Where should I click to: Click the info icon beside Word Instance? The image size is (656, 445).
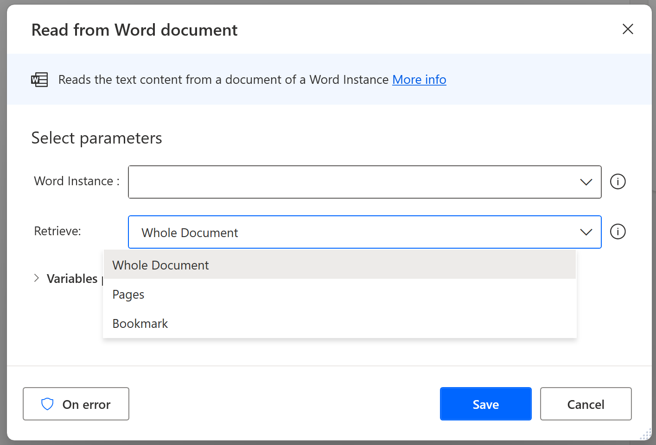tap(618, 182)
